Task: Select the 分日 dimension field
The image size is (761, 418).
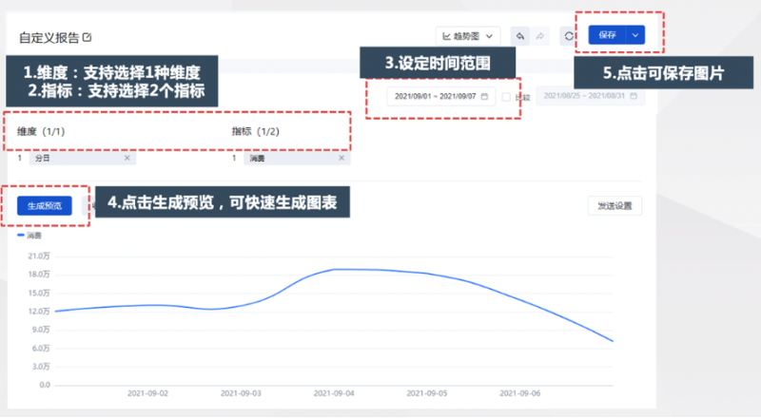Action: tap(83, 158)
